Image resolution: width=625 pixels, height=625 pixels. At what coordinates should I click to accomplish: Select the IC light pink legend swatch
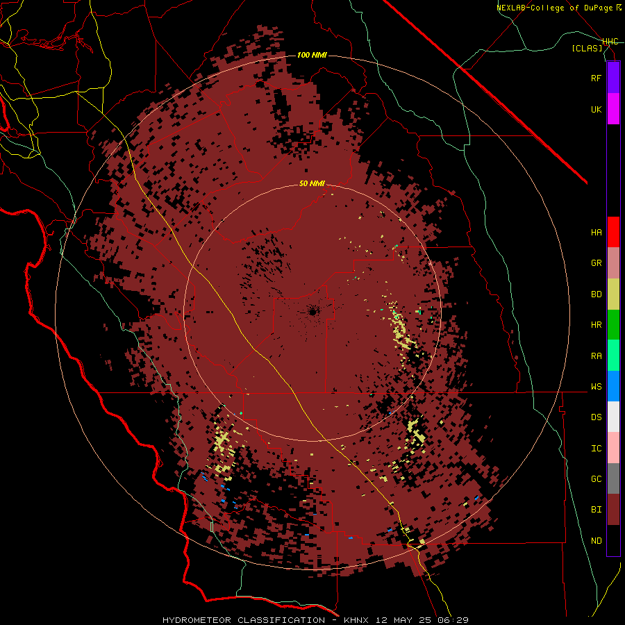(x=613, y=448)
